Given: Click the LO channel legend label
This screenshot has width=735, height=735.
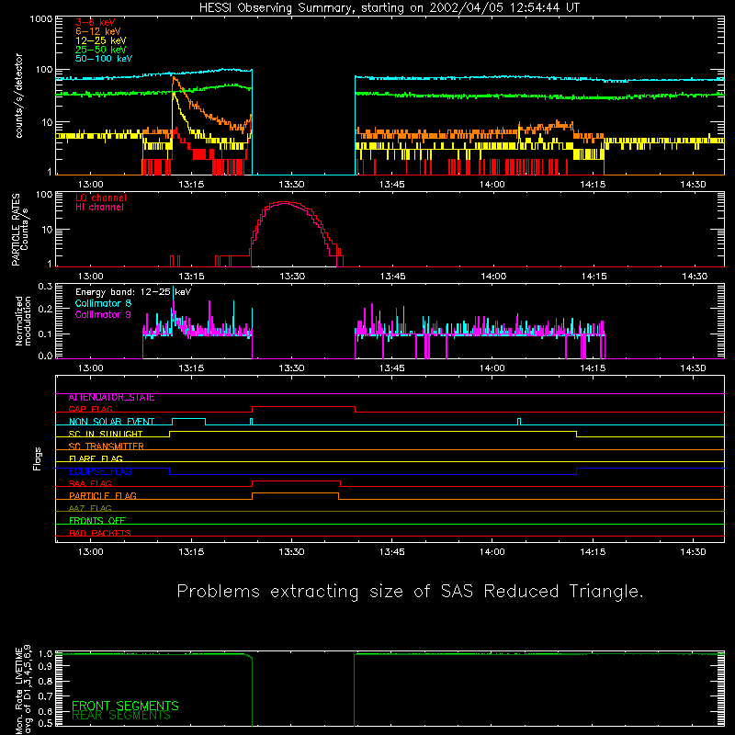Looking at the screenshot, I should pos(101,198).
